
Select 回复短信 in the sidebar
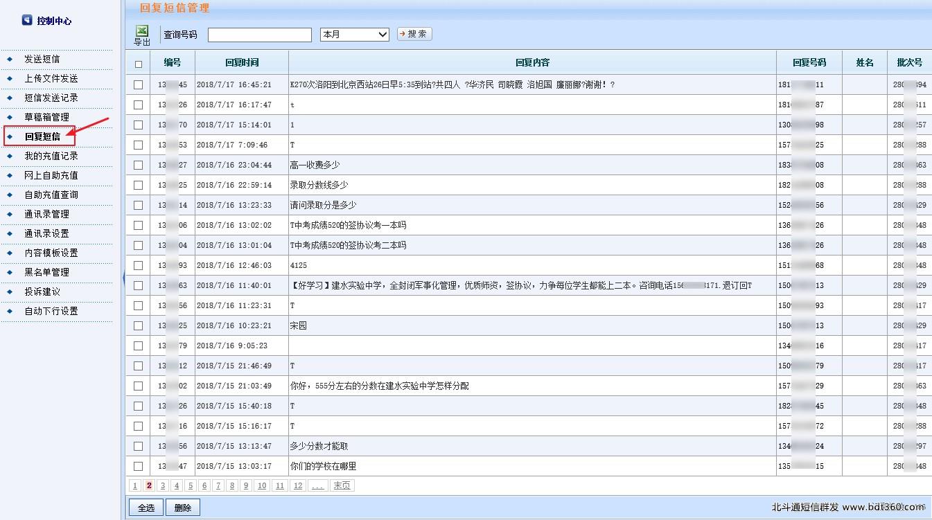click(42, 136)
